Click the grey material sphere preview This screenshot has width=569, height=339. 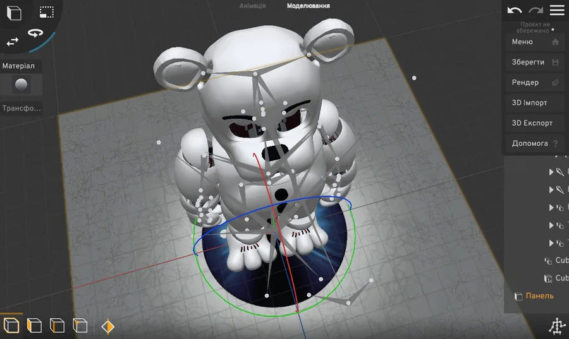tap(21, 85)
